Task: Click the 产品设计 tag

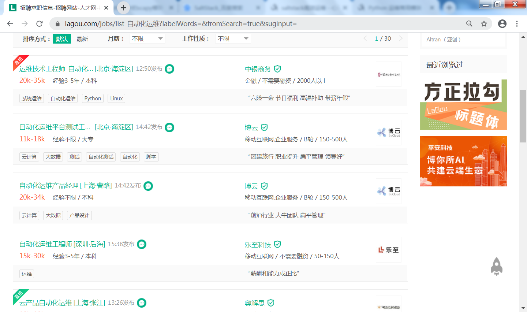Action: 79,215
